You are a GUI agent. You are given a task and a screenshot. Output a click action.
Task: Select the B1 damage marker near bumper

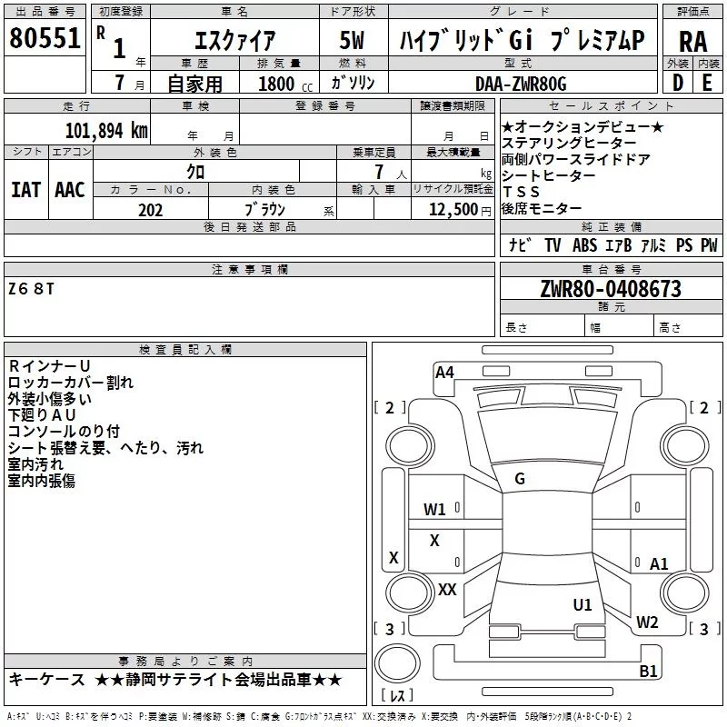(649, 672)
